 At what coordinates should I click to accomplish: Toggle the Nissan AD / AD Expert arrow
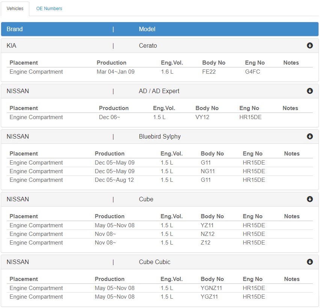[x=310, y=91]
